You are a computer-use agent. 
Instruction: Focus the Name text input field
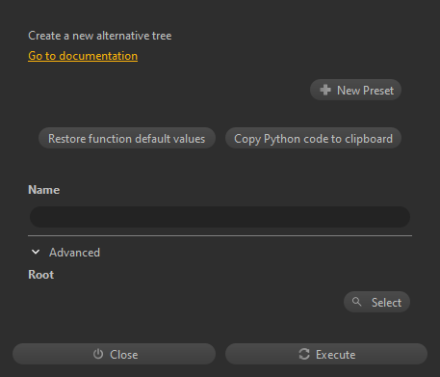[220, 217]
